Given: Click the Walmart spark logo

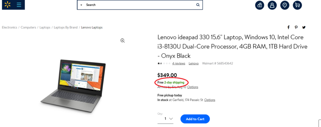Looking at the screenshot, I should pyautogui.click(x=8, y=5).
